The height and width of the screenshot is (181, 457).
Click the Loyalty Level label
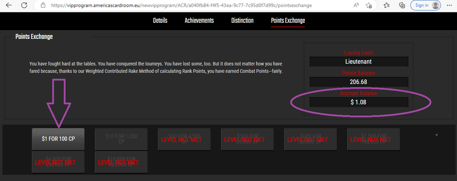pyautogui.click(x=358, y=53)
